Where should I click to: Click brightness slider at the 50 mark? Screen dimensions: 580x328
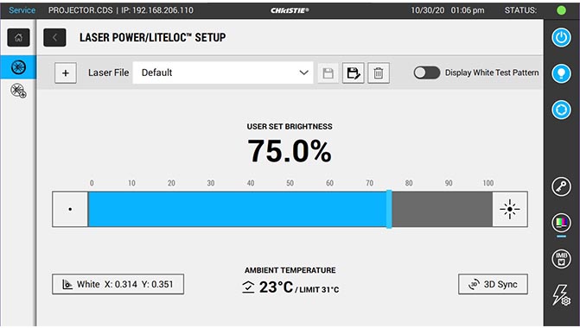click(290, 209)
